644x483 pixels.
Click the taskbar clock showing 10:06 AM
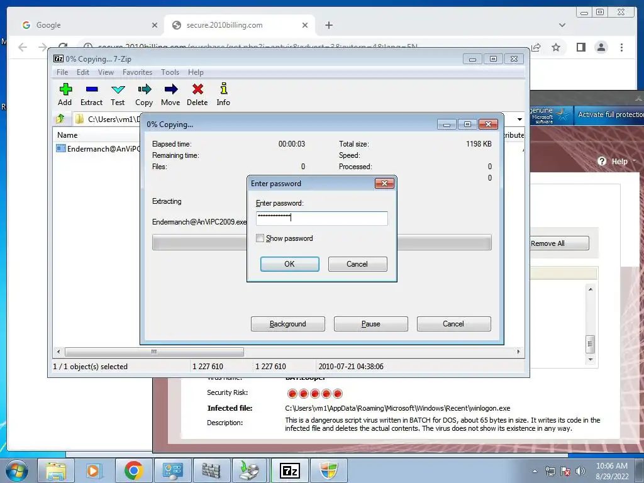click(x=612, y=471)
